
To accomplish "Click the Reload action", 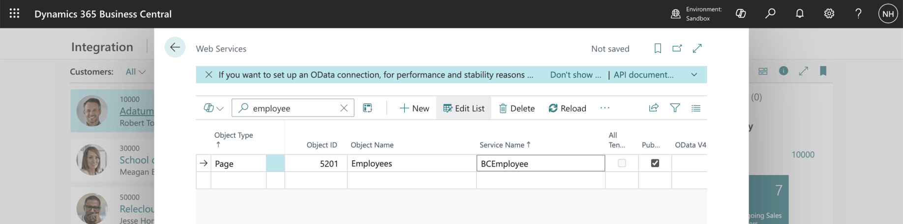I will (x=567, y=108).
